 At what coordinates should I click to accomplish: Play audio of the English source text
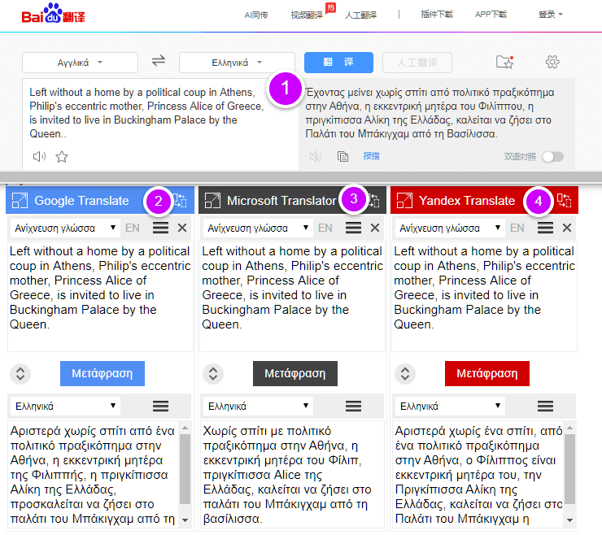[39, 156]
